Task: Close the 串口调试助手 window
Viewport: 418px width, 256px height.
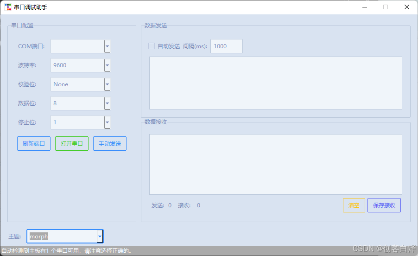Action: 407,7
